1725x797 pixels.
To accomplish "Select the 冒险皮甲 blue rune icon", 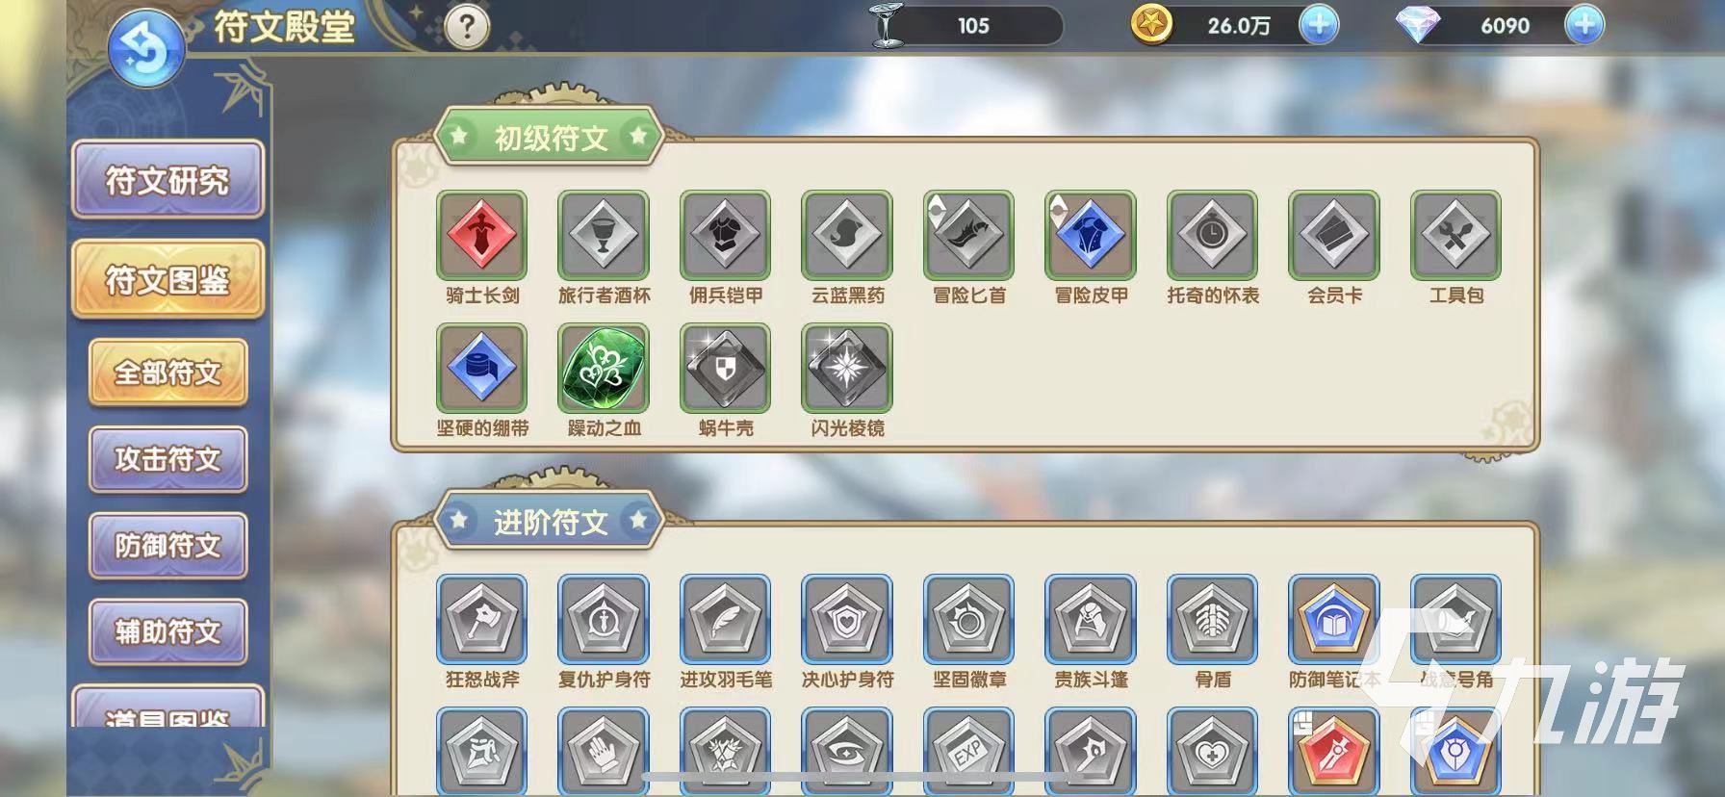I will pyautogui.click(x=1091, y=235).
